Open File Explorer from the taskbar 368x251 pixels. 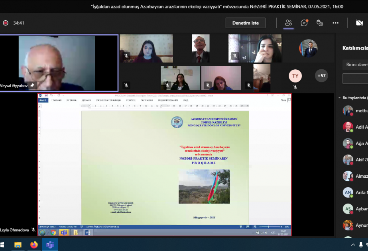[18, 245]
